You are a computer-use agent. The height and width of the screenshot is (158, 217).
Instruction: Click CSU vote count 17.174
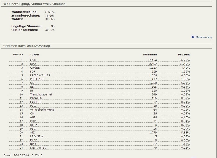click(152, 60)
